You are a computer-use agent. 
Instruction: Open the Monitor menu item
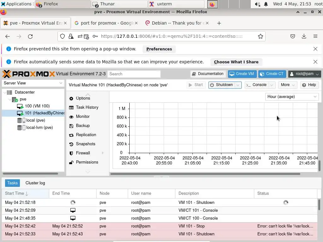(83, 117)
